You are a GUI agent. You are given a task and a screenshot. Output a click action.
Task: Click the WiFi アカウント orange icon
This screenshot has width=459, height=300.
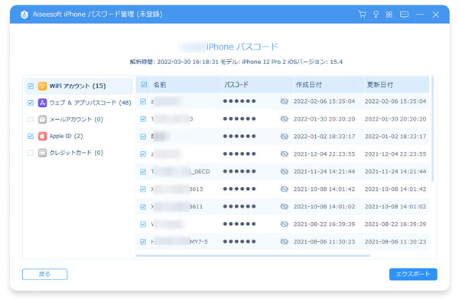(x=42, y=86)
